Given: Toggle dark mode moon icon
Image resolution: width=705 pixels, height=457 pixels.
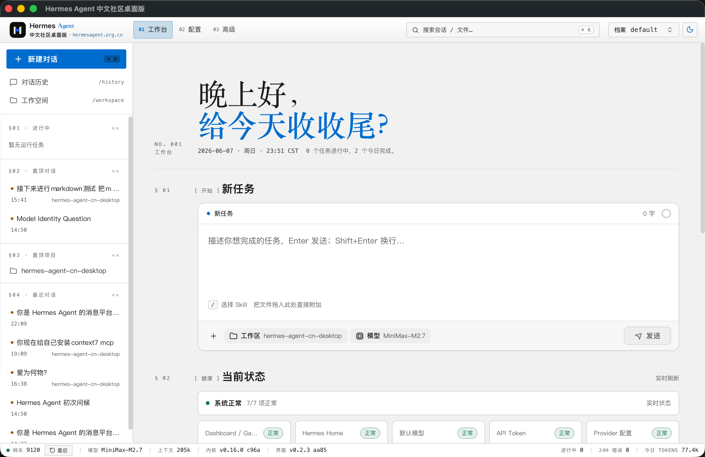Looking at the screenshot, I should pos(690,30).
